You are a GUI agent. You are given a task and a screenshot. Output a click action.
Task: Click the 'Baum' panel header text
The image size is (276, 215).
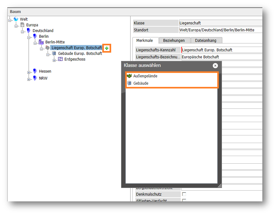(15, 12)
